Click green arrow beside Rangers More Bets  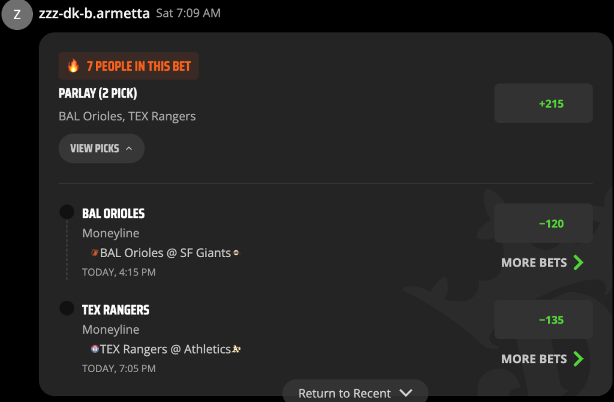click(579, 358)
